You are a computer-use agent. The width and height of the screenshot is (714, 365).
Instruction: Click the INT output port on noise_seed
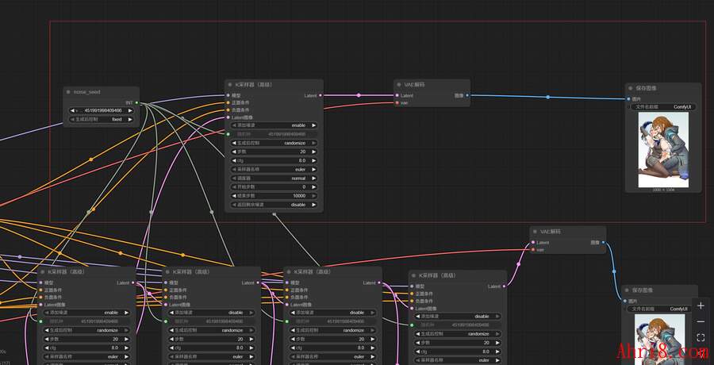(136, 102)
